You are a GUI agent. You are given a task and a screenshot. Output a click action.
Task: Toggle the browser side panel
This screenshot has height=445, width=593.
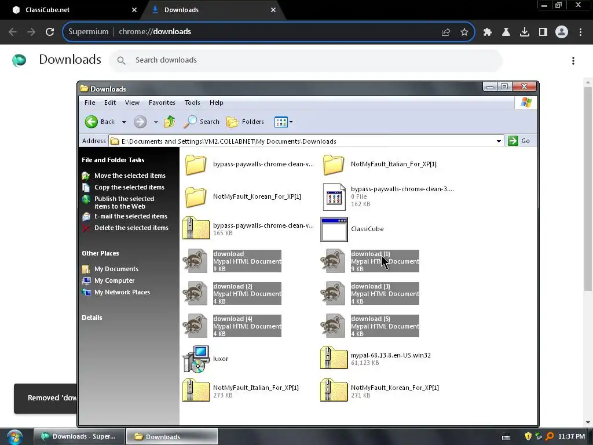[543, 32]
